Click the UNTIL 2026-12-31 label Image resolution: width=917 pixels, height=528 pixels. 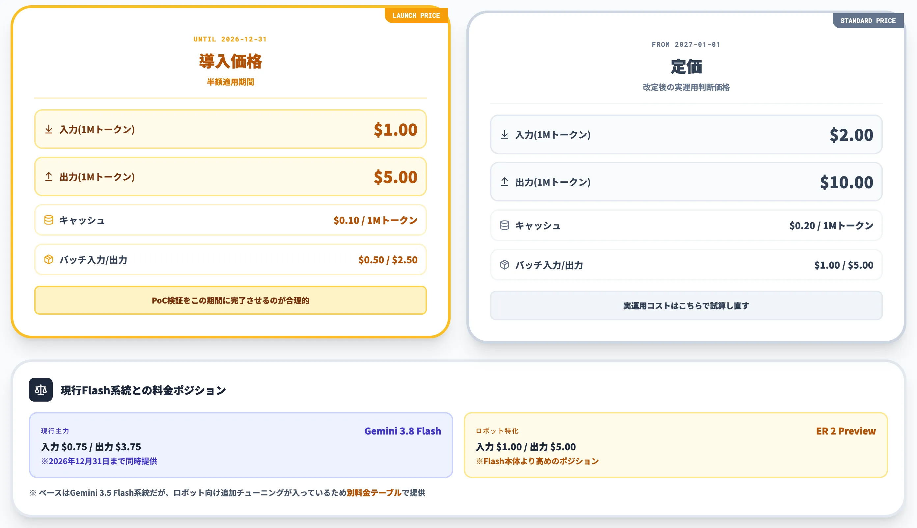(x=231, y=39)
